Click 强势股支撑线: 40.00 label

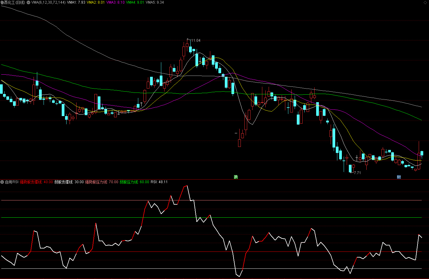click(36, 182)
